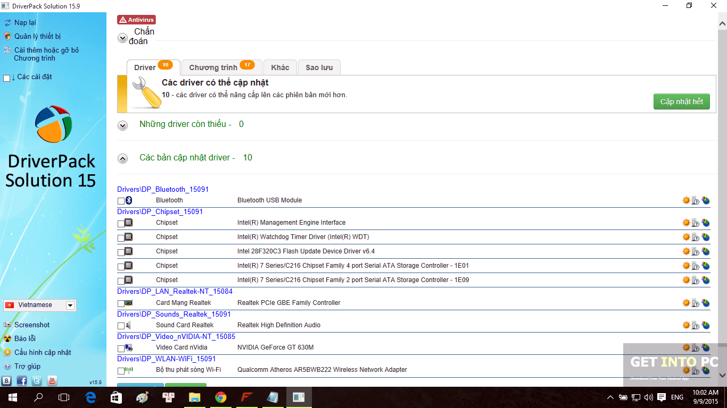This screenshot has width=727, height=408.
Task: Click sun update icon for Watchdog Timer Driver
Action: click(686, 237)
